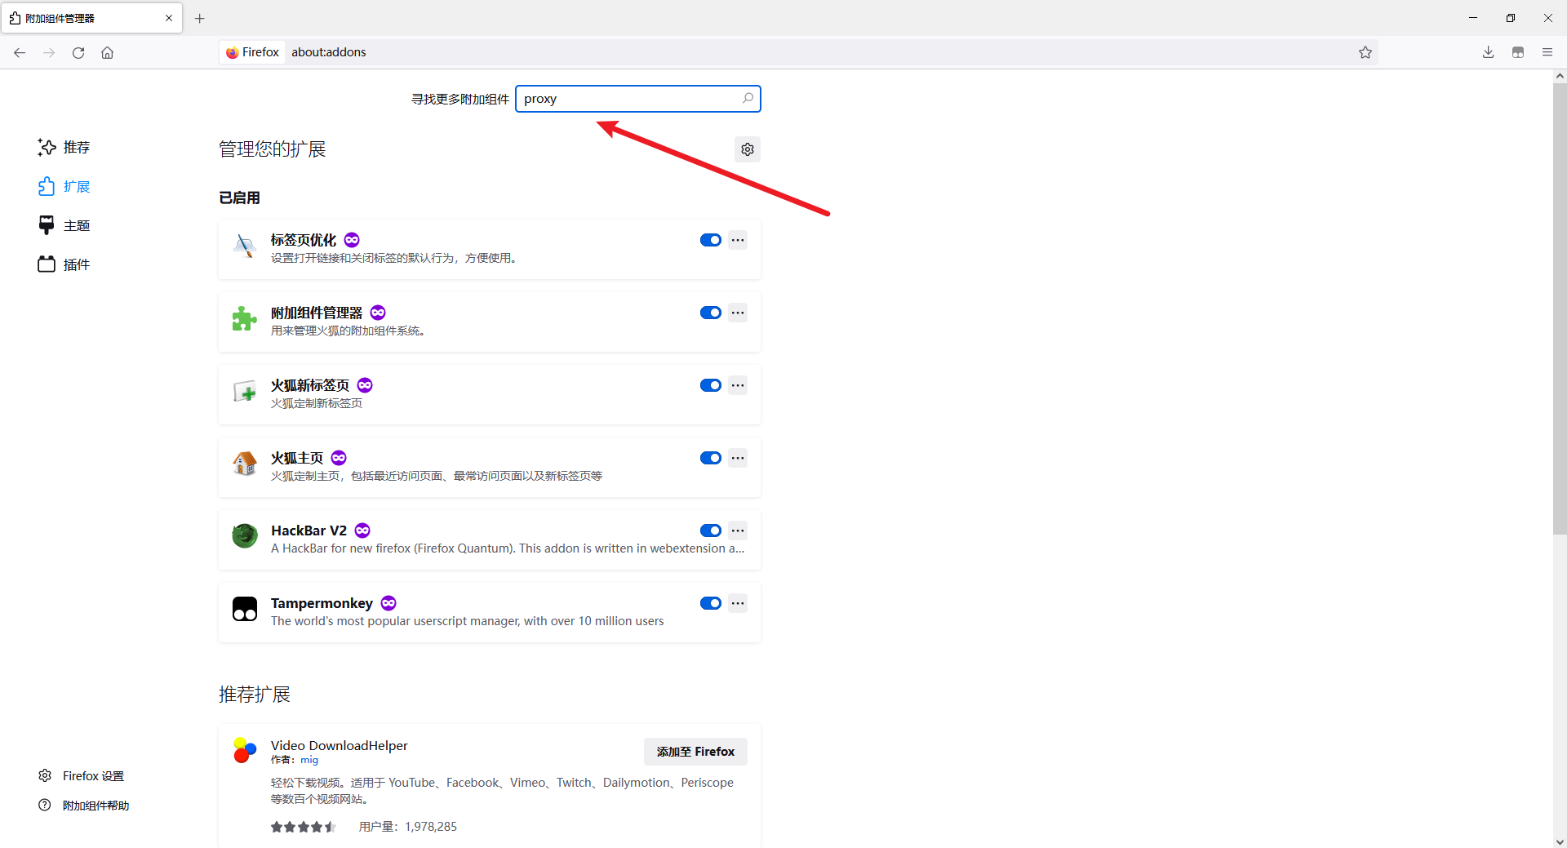
Task: Turn off the 火狐主页 extension
Action: 711,458
